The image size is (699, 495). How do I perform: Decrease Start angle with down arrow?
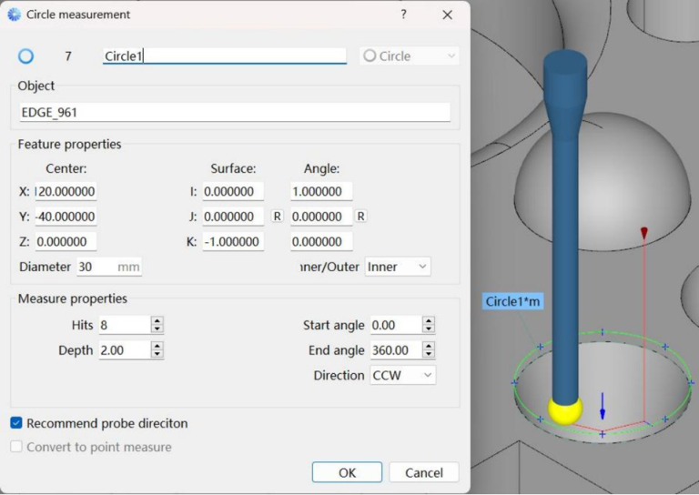(429, 329)
